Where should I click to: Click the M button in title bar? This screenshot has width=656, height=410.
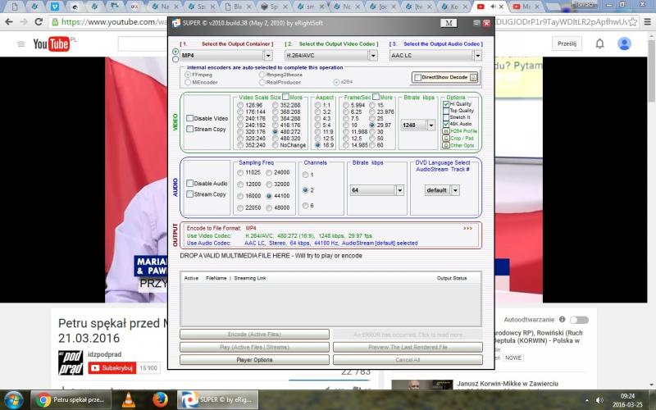coord(449,23)
